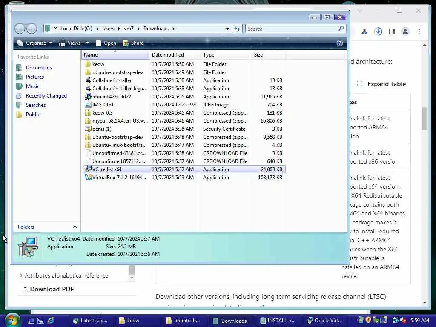This screenshot has height=327, width=436.
Task: Click the recent pages dropdown arrow beside Forward
Action: coord(40,29)
